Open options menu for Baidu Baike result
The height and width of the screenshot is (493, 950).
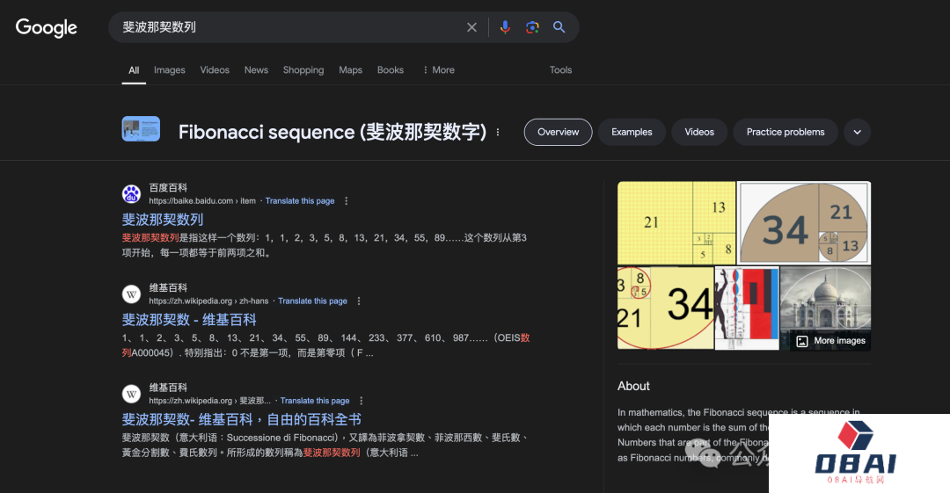[x=346, y=201]
